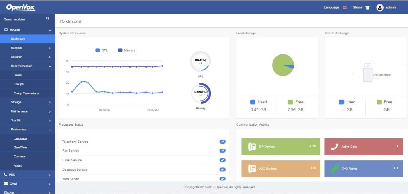Toggle the Database Service status checkmark
This screenshot has height=194, width=408.
pyautogui.click(x=222, y=169)
